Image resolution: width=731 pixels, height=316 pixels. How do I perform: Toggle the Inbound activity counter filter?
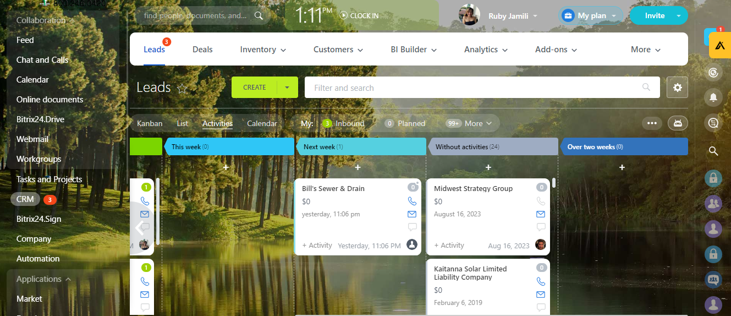(344, 123)
